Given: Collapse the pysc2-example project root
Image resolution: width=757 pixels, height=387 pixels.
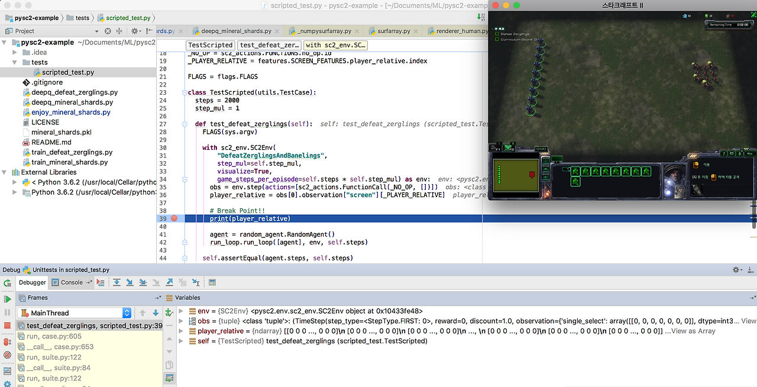Looking at the screenshot, I should point(5,43).
